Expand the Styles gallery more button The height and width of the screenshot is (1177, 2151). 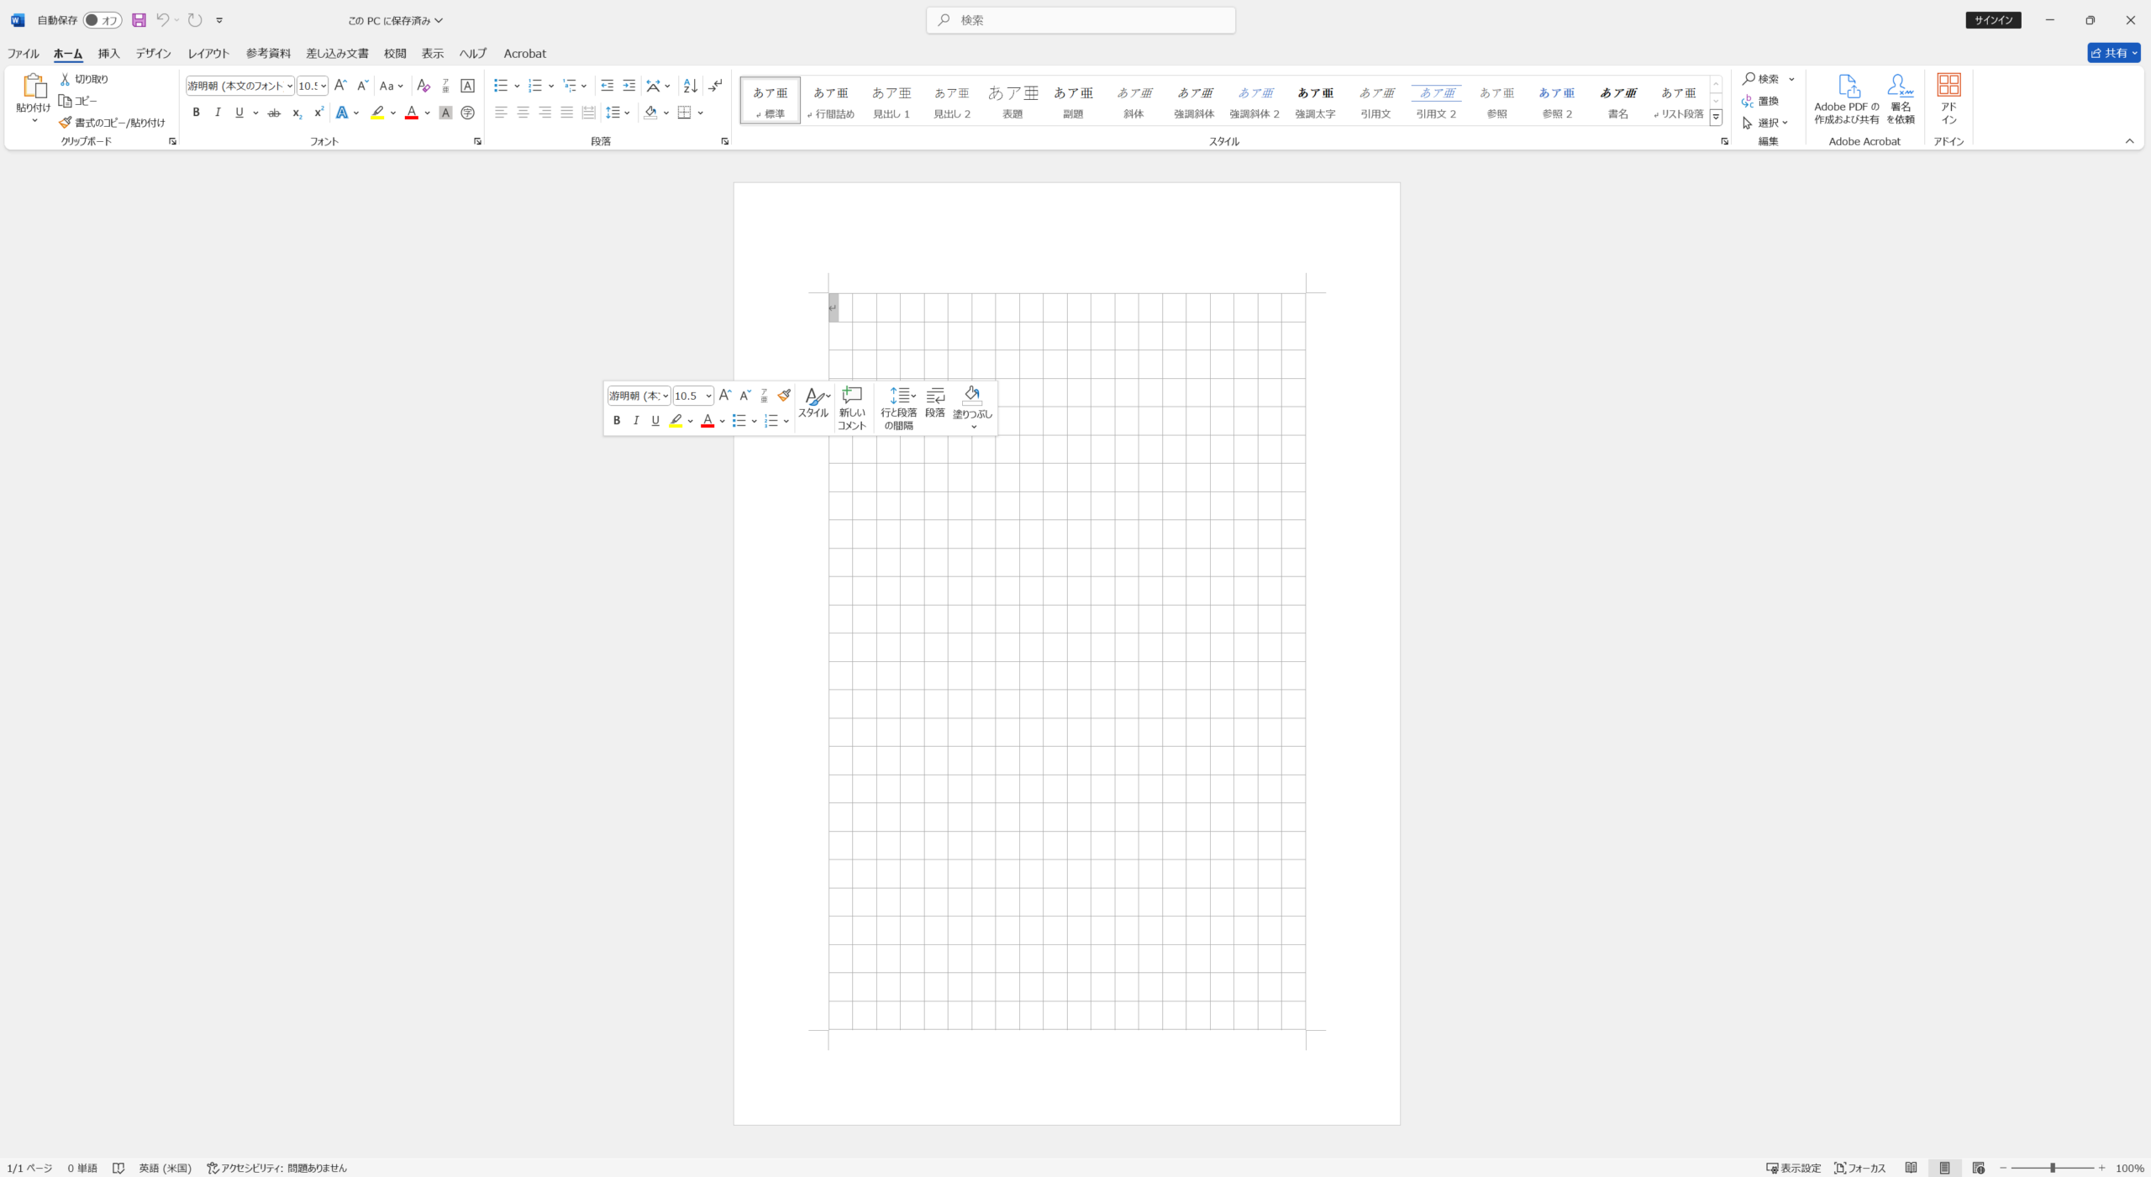(x=1716, y=117)
